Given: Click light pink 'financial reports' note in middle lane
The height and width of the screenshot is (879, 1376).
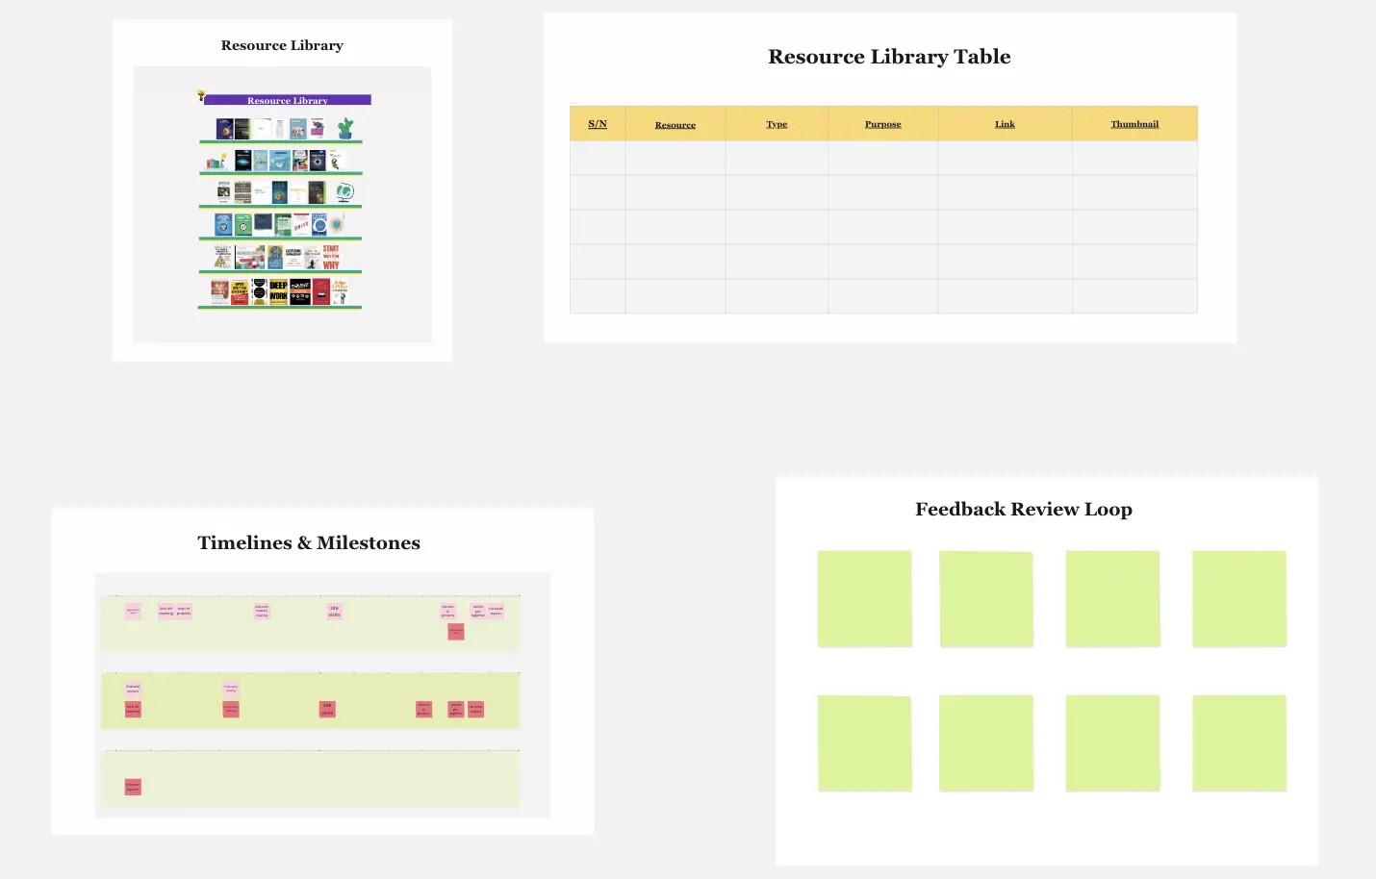Looking at the screenshot, I should pyautogui.click(x=133, y=689).
